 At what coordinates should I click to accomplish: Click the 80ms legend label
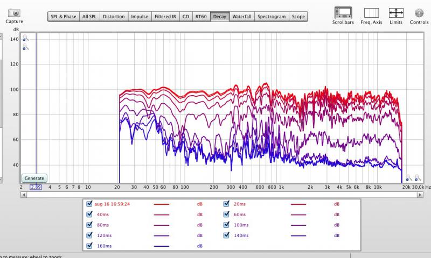(103, 225)
